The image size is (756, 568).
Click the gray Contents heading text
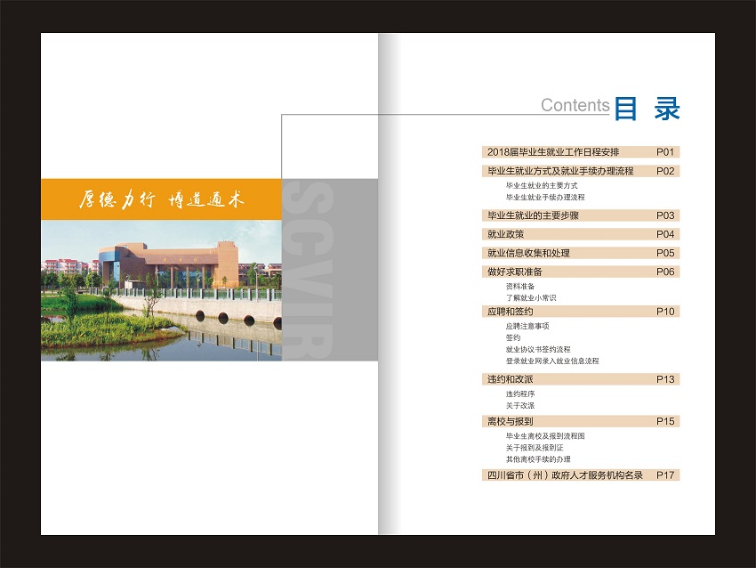click(575, 105)
